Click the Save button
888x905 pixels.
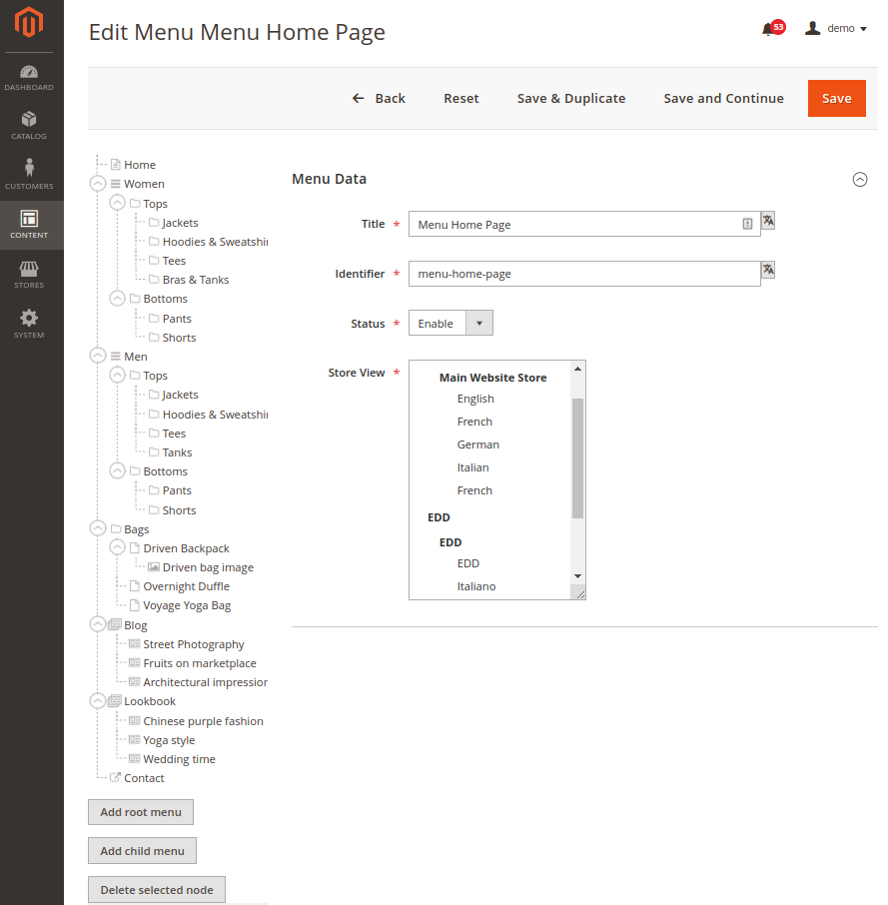(837, 98)
